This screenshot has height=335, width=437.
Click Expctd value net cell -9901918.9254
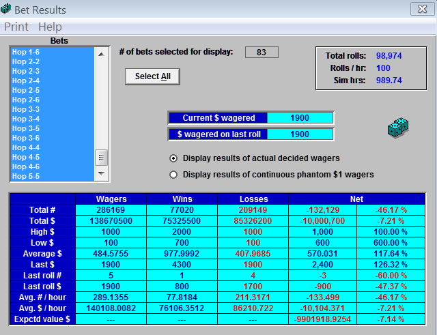pos(323,319)
